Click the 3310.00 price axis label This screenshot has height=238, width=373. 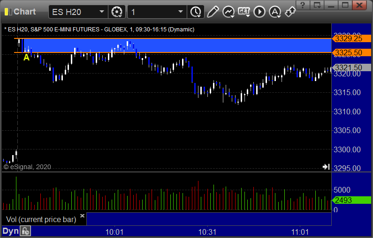click(347, 112)
